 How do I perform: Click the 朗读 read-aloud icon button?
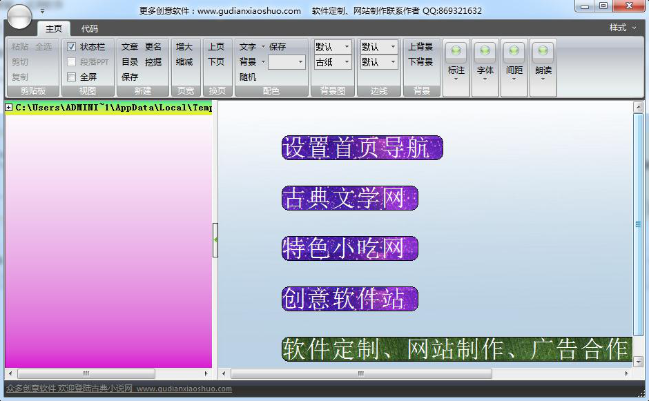[x=543, y=52]
